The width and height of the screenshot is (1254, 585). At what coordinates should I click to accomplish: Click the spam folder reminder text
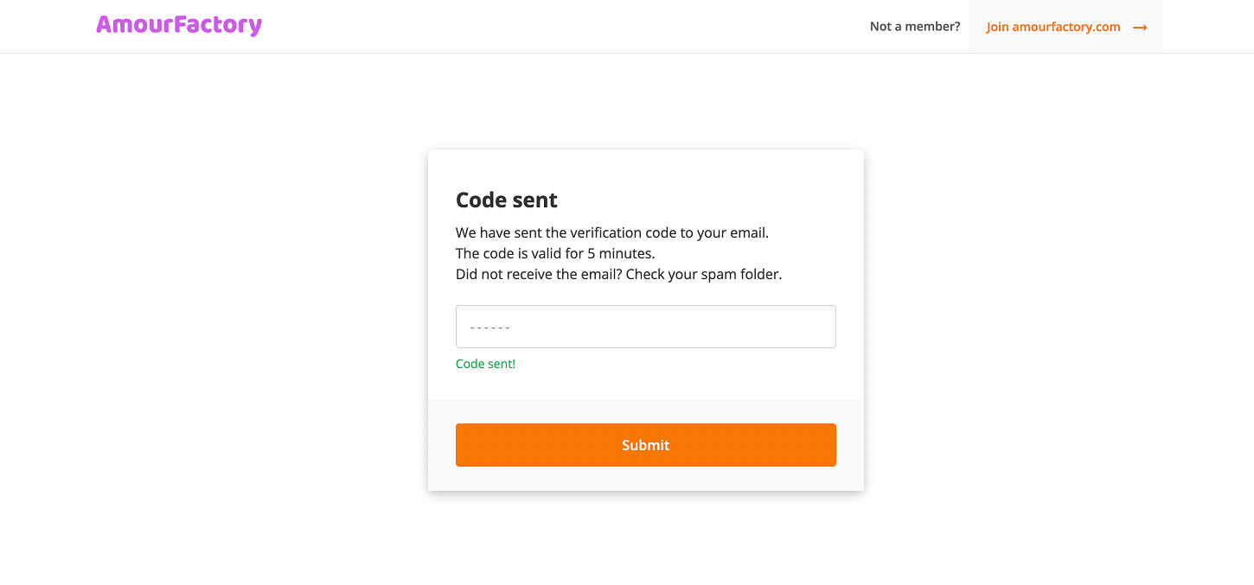[618, 274]
